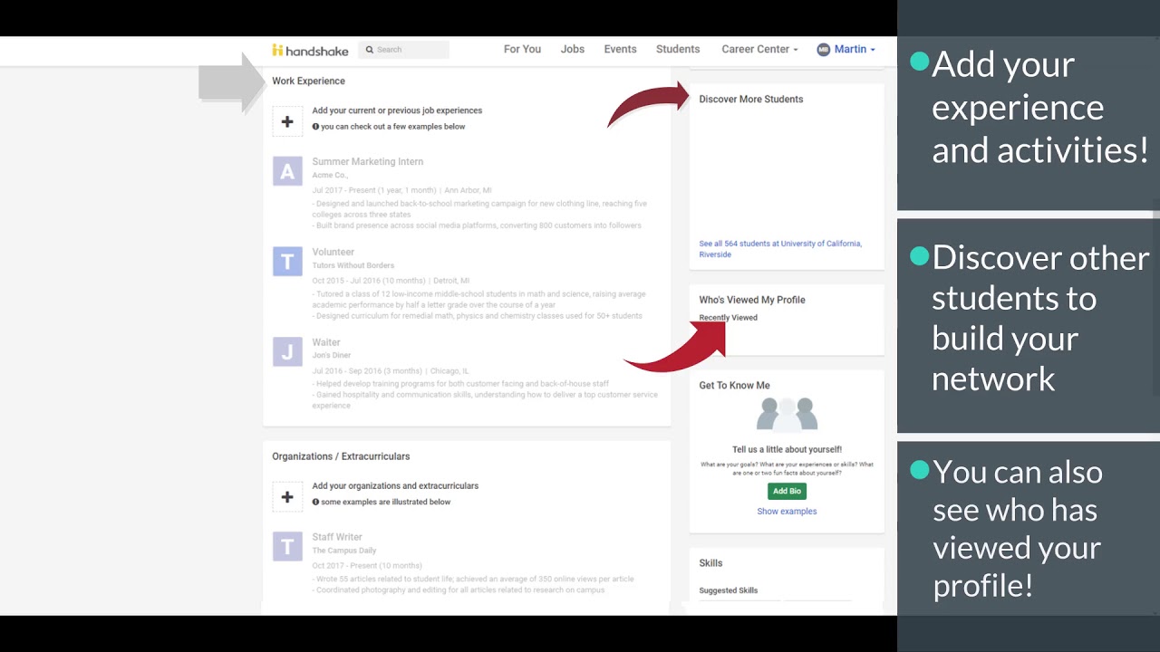Viewport: 1160px width, 652px height.
Task: Open the Events nav item
Action: tap(620, 50)
